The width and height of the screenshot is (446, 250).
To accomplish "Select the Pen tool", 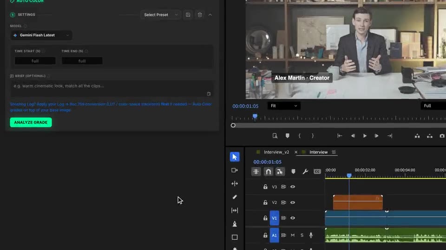I will (x=235, y=224).
